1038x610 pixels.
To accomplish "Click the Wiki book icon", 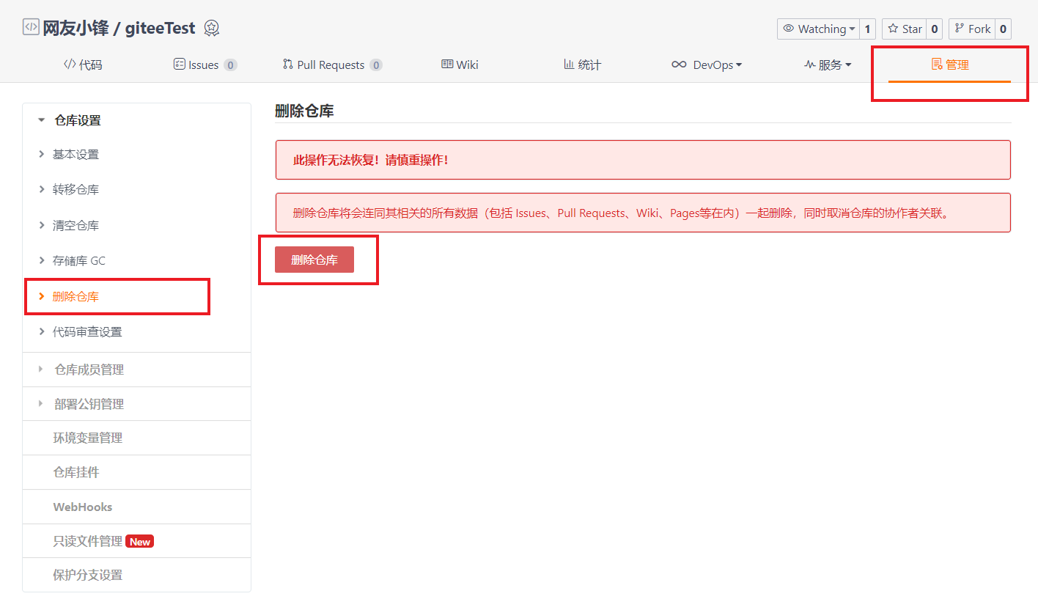I will [447, 64].
